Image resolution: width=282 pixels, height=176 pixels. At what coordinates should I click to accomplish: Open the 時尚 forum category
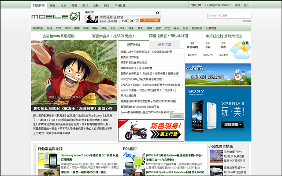[x=176, y=28]
